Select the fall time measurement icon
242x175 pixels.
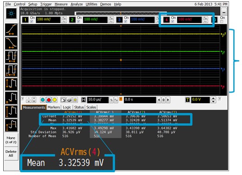(11, 44)
